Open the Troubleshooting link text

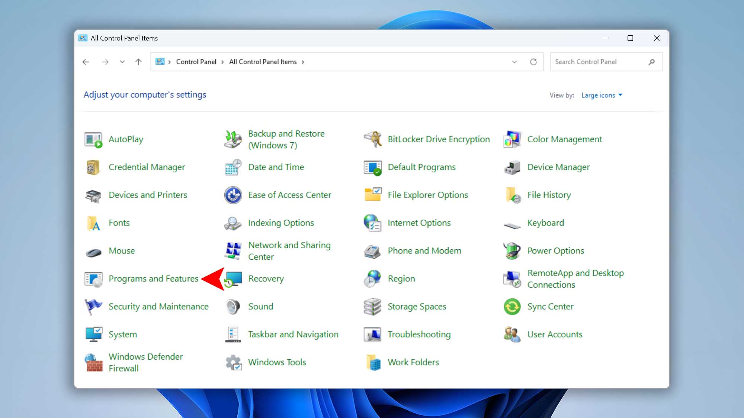click(419, 335)
